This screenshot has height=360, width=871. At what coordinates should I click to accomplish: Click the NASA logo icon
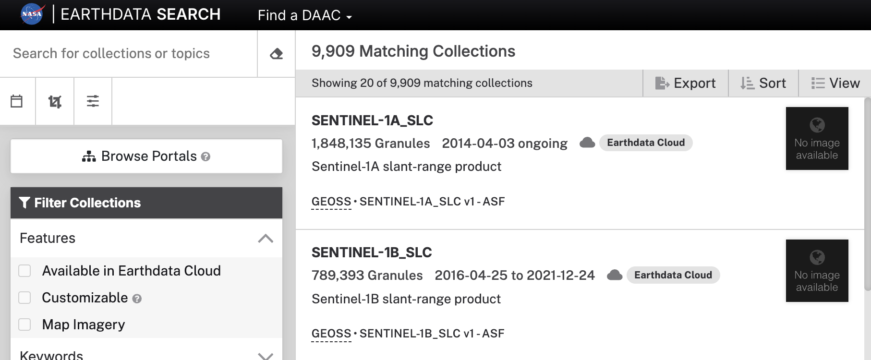point(33,14)
